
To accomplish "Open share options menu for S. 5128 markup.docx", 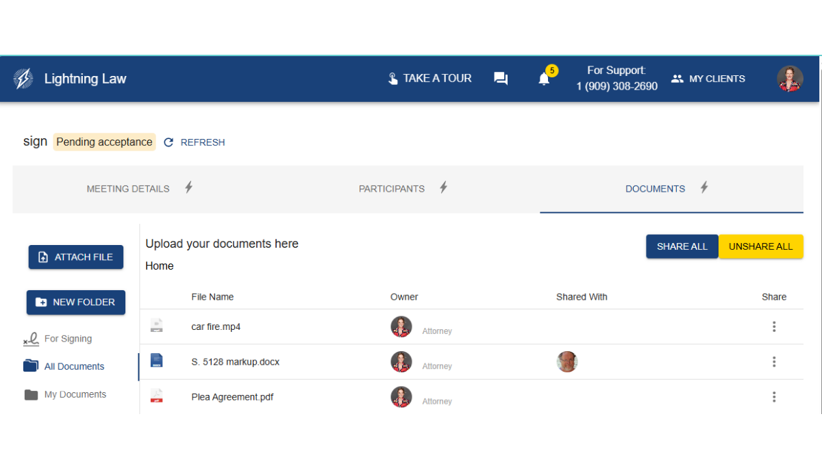I will click(774, 361).
